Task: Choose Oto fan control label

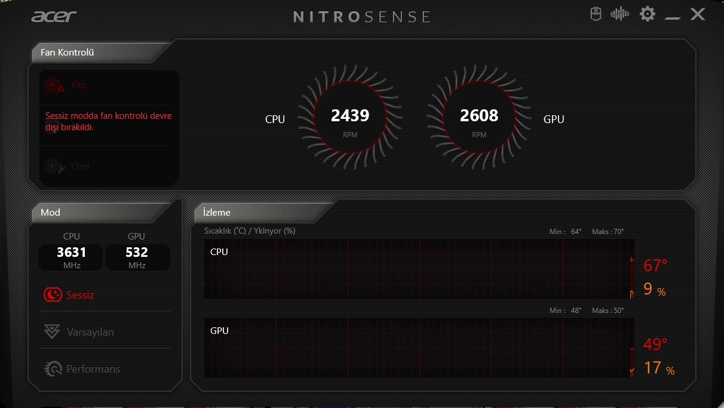Action: click(x=79, y=85)
